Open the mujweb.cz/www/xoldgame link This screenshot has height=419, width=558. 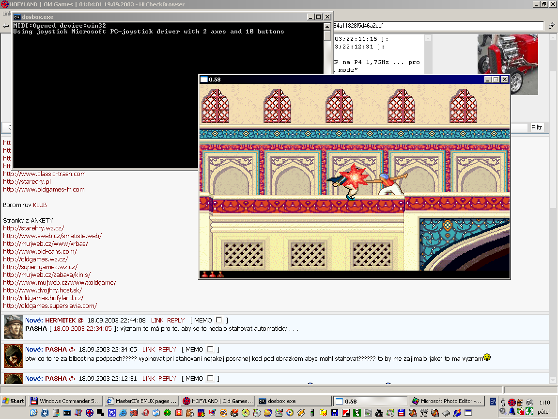pyautogui.click(x=60, y=283)
